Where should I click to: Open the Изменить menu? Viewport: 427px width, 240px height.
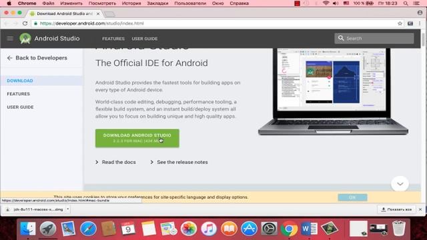point(71,3)
